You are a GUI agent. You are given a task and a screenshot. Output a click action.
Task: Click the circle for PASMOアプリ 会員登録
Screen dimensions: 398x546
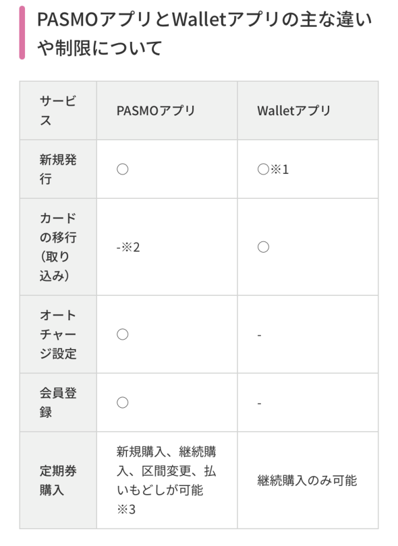[x=122, y=402]
